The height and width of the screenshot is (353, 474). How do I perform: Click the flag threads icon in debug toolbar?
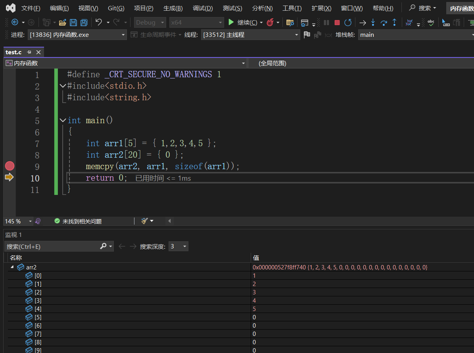307,35
